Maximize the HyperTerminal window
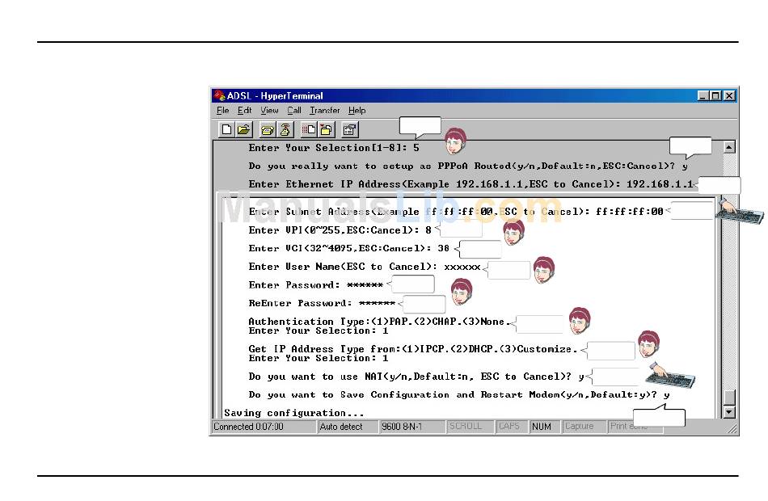Image resolution: width=768 pixels, height=501 pixels. [x=715, y=95]
